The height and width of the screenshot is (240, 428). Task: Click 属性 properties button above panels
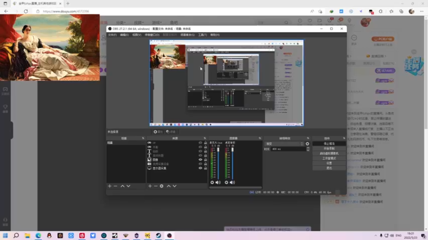click(x=158, y=132)
